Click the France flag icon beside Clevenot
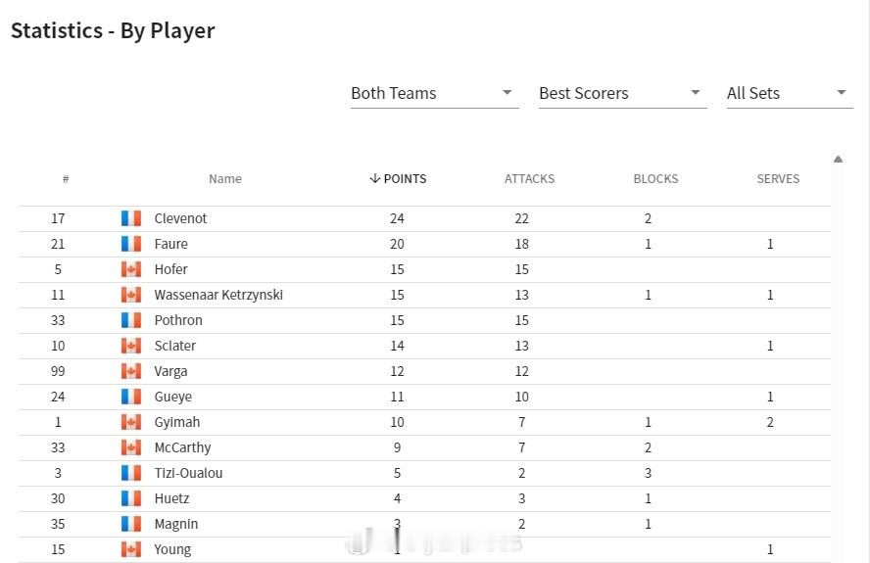This screenshot has width=870, height=563. (131, 218)
